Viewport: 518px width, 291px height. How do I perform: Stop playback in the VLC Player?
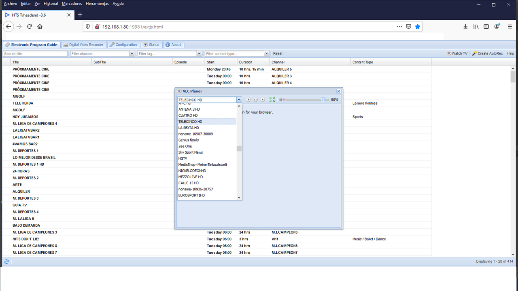coord(262,100)
